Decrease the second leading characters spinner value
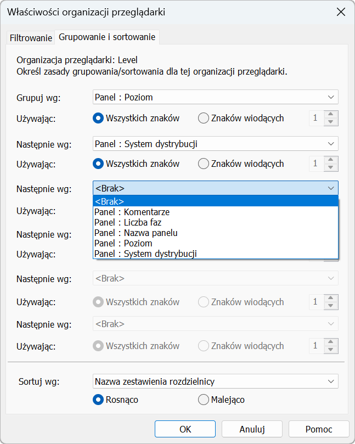 coord(331,167)
